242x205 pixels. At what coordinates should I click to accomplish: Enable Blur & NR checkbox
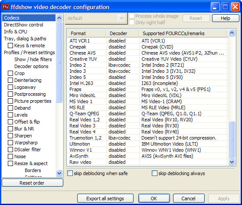point(10,129)
